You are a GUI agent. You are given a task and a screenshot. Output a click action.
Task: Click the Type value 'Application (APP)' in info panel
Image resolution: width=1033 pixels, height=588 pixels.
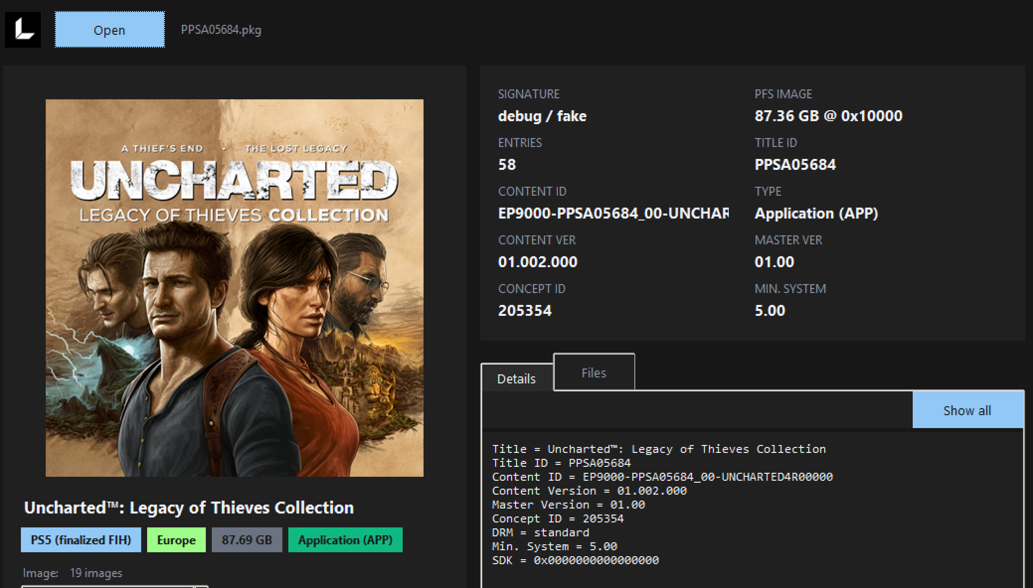coord(816,214)
